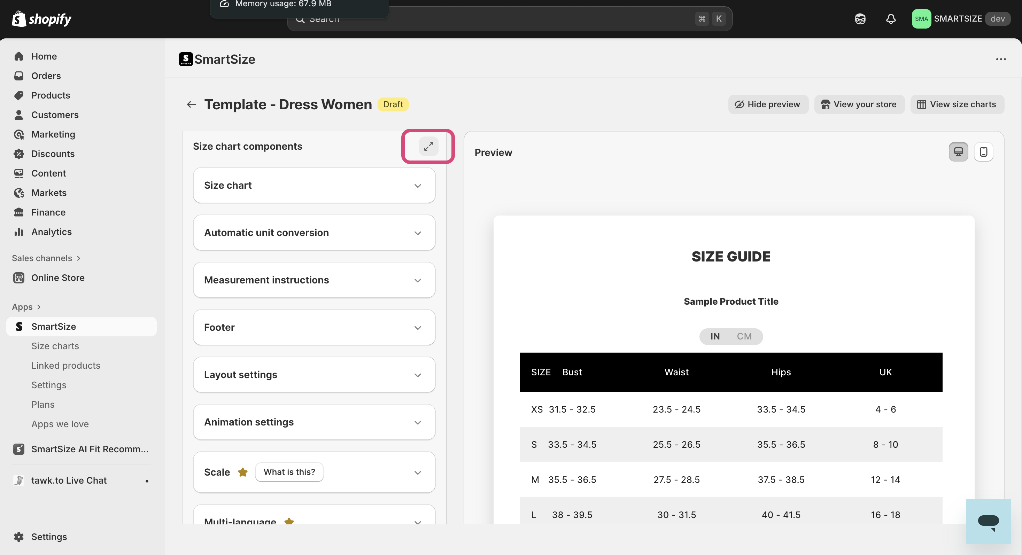Switch preview to mobile view icon
This screenshot has width=1022, height=555.
[983, 152]
